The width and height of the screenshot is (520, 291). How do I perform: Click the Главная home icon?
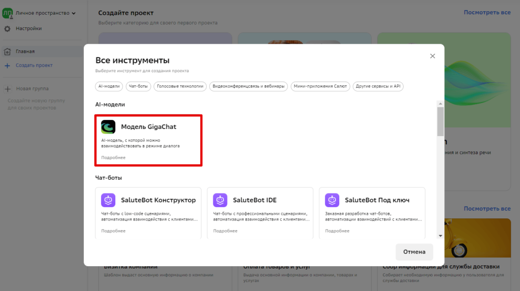[7, 51]
